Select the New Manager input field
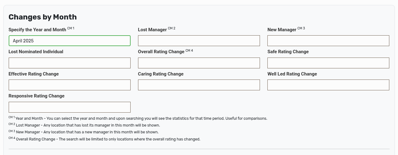 [x=328, y=41]
